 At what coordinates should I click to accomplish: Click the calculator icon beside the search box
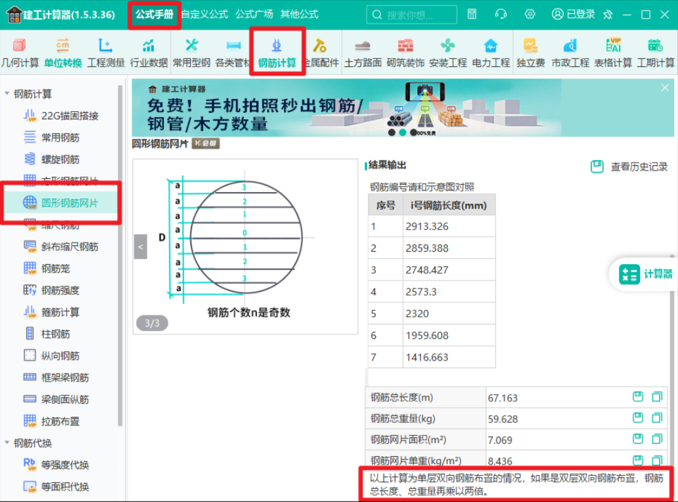471,14
